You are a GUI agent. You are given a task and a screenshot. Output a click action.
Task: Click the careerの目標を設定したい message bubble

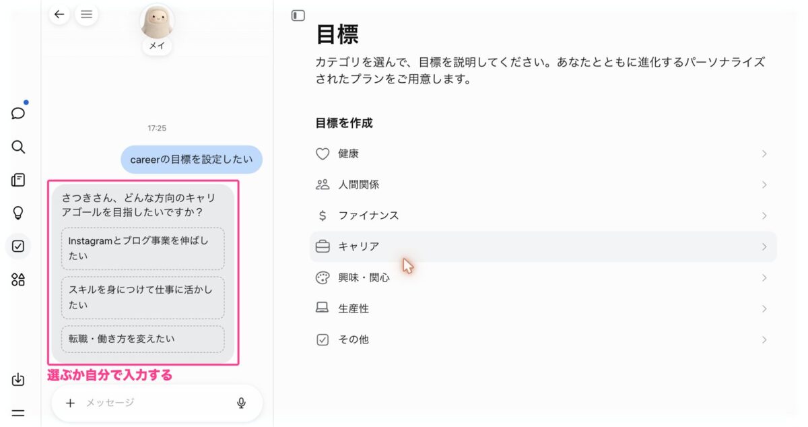(x=191, y=160)
